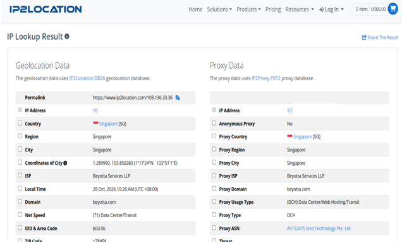The image size is (402, 243).
Task: Open the AS152475 Iens Technology Pte. Ltd link
Action: (x=319, y=228)
